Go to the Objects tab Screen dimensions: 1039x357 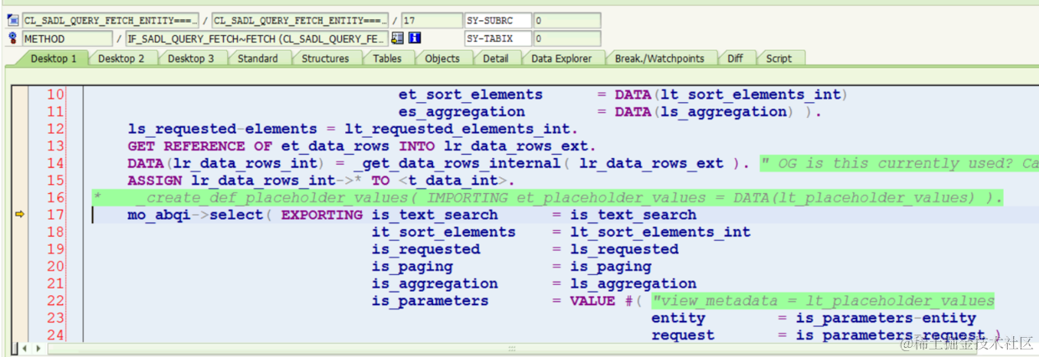pyautogui.click(x=442, y=59)
